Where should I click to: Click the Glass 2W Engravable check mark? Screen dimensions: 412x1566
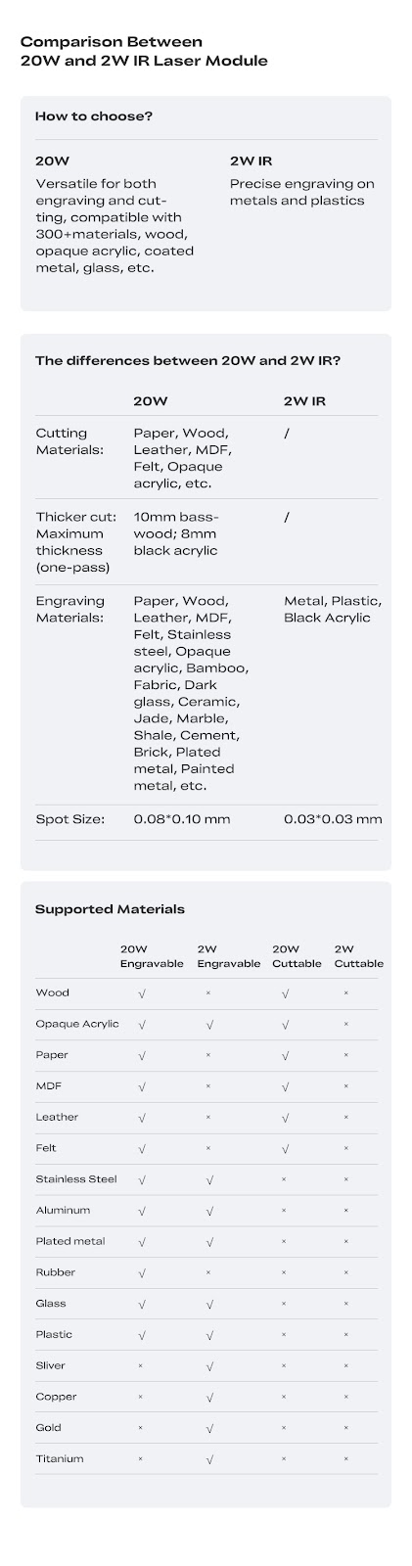[x=209, y=1305]
